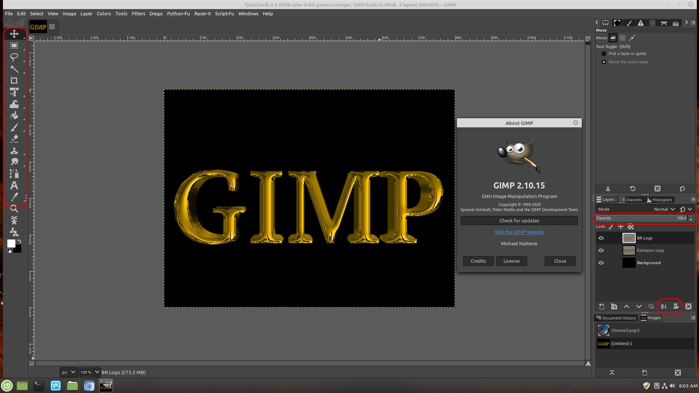This screenshot has width=699, height=393.
Task: Open the Filters menu
Action: (x=138, y=13)
